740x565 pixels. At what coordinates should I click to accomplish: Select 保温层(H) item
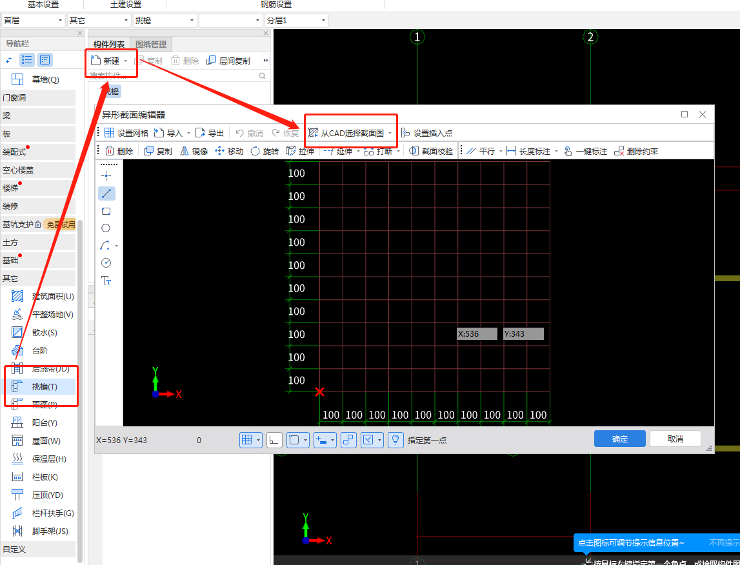tap(39, 459)
